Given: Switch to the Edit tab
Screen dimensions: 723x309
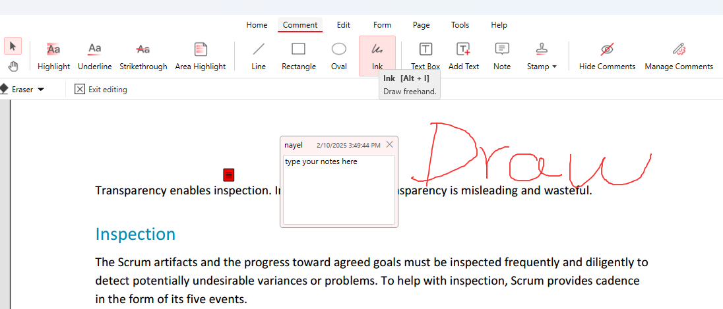Looking at the screenshot, I should pos(343,25).
